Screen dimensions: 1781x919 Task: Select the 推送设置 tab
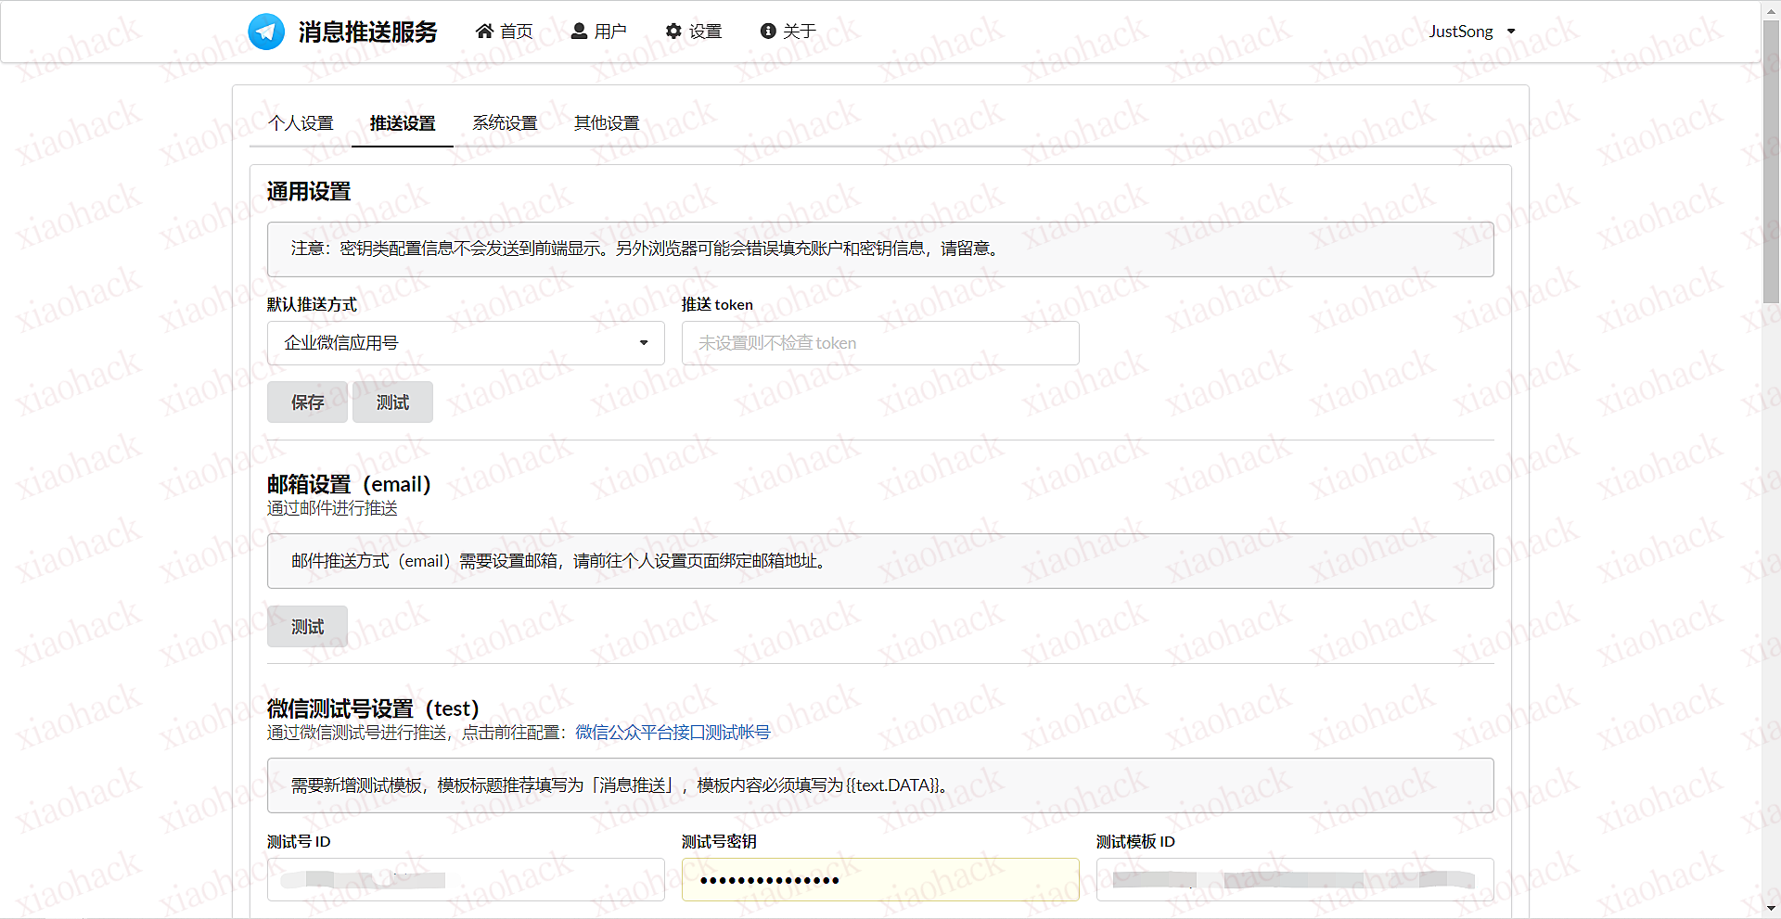(403, 123)
